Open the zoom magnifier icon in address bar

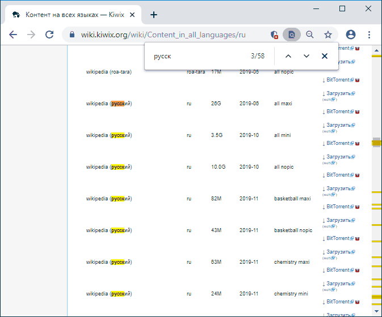310,35
